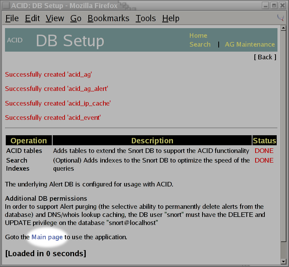Click the Search link in header
Image resolution: width=289 pixels, height=267 pixels.
click(200, 44)
